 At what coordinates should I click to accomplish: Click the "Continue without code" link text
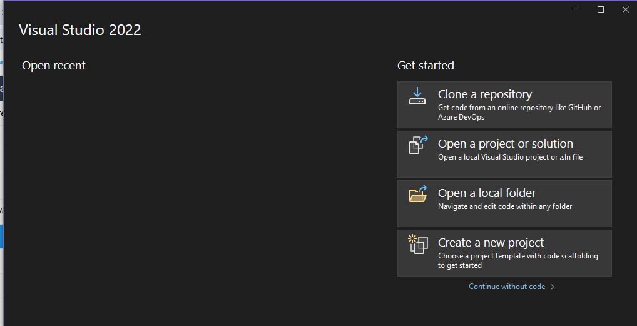(x=507, y=287)
